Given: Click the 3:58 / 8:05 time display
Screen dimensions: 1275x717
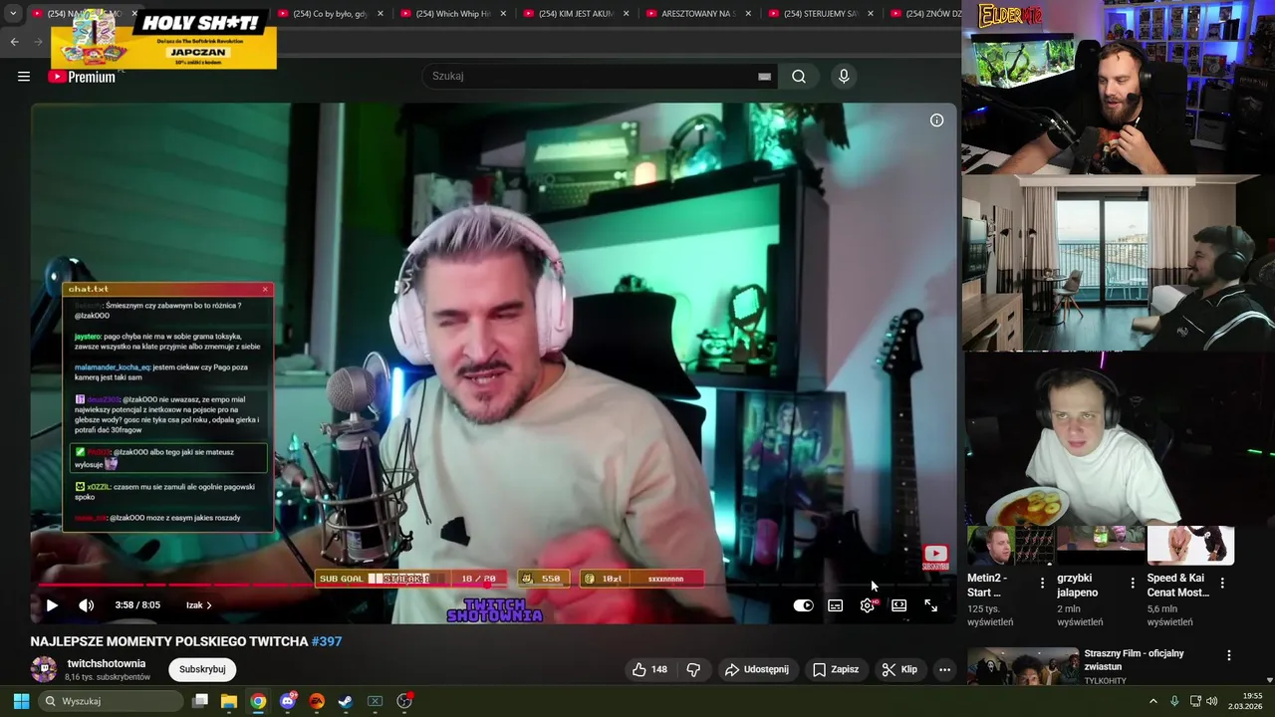Looking at the screenshot, I should tap(137, 605).
